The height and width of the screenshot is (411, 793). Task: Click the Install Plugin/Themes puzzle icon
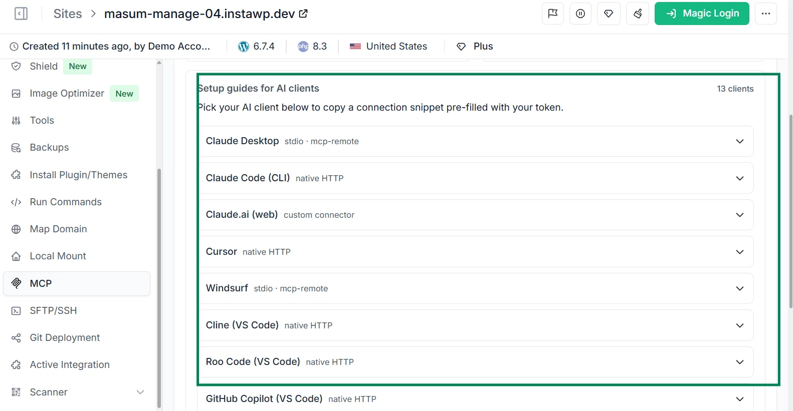[x=16, y=175]
